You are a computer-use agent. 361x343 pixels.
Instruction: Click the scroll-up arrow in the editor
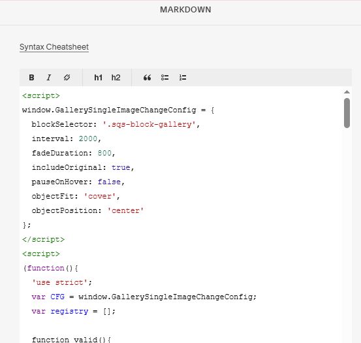[x=347, y=92]
